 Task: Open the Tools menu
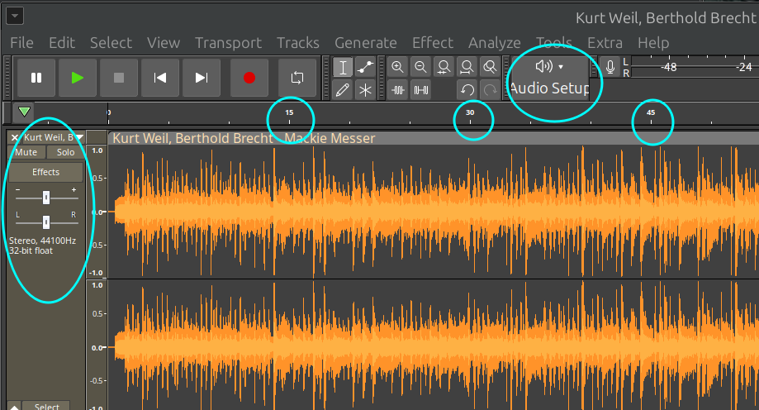tap(554, 43)
